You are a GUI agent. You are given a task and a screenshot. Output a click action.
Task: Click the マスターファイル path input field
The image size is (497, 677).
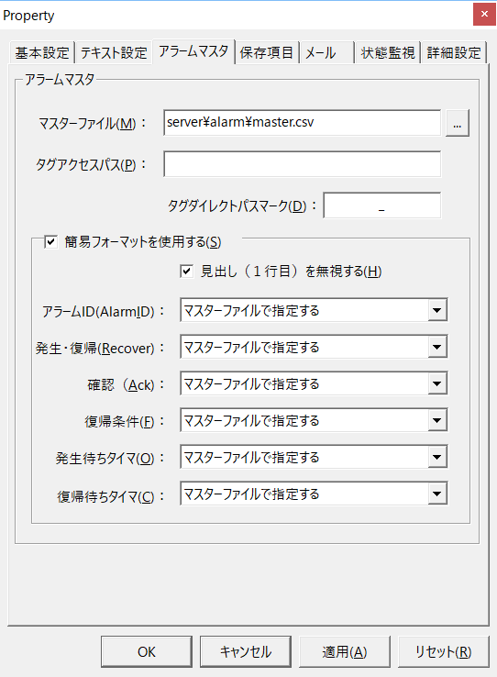click(x=302, y=123)
